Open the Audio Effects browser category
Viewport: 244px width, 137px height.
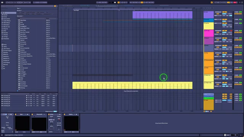click(x=7, y=21)
